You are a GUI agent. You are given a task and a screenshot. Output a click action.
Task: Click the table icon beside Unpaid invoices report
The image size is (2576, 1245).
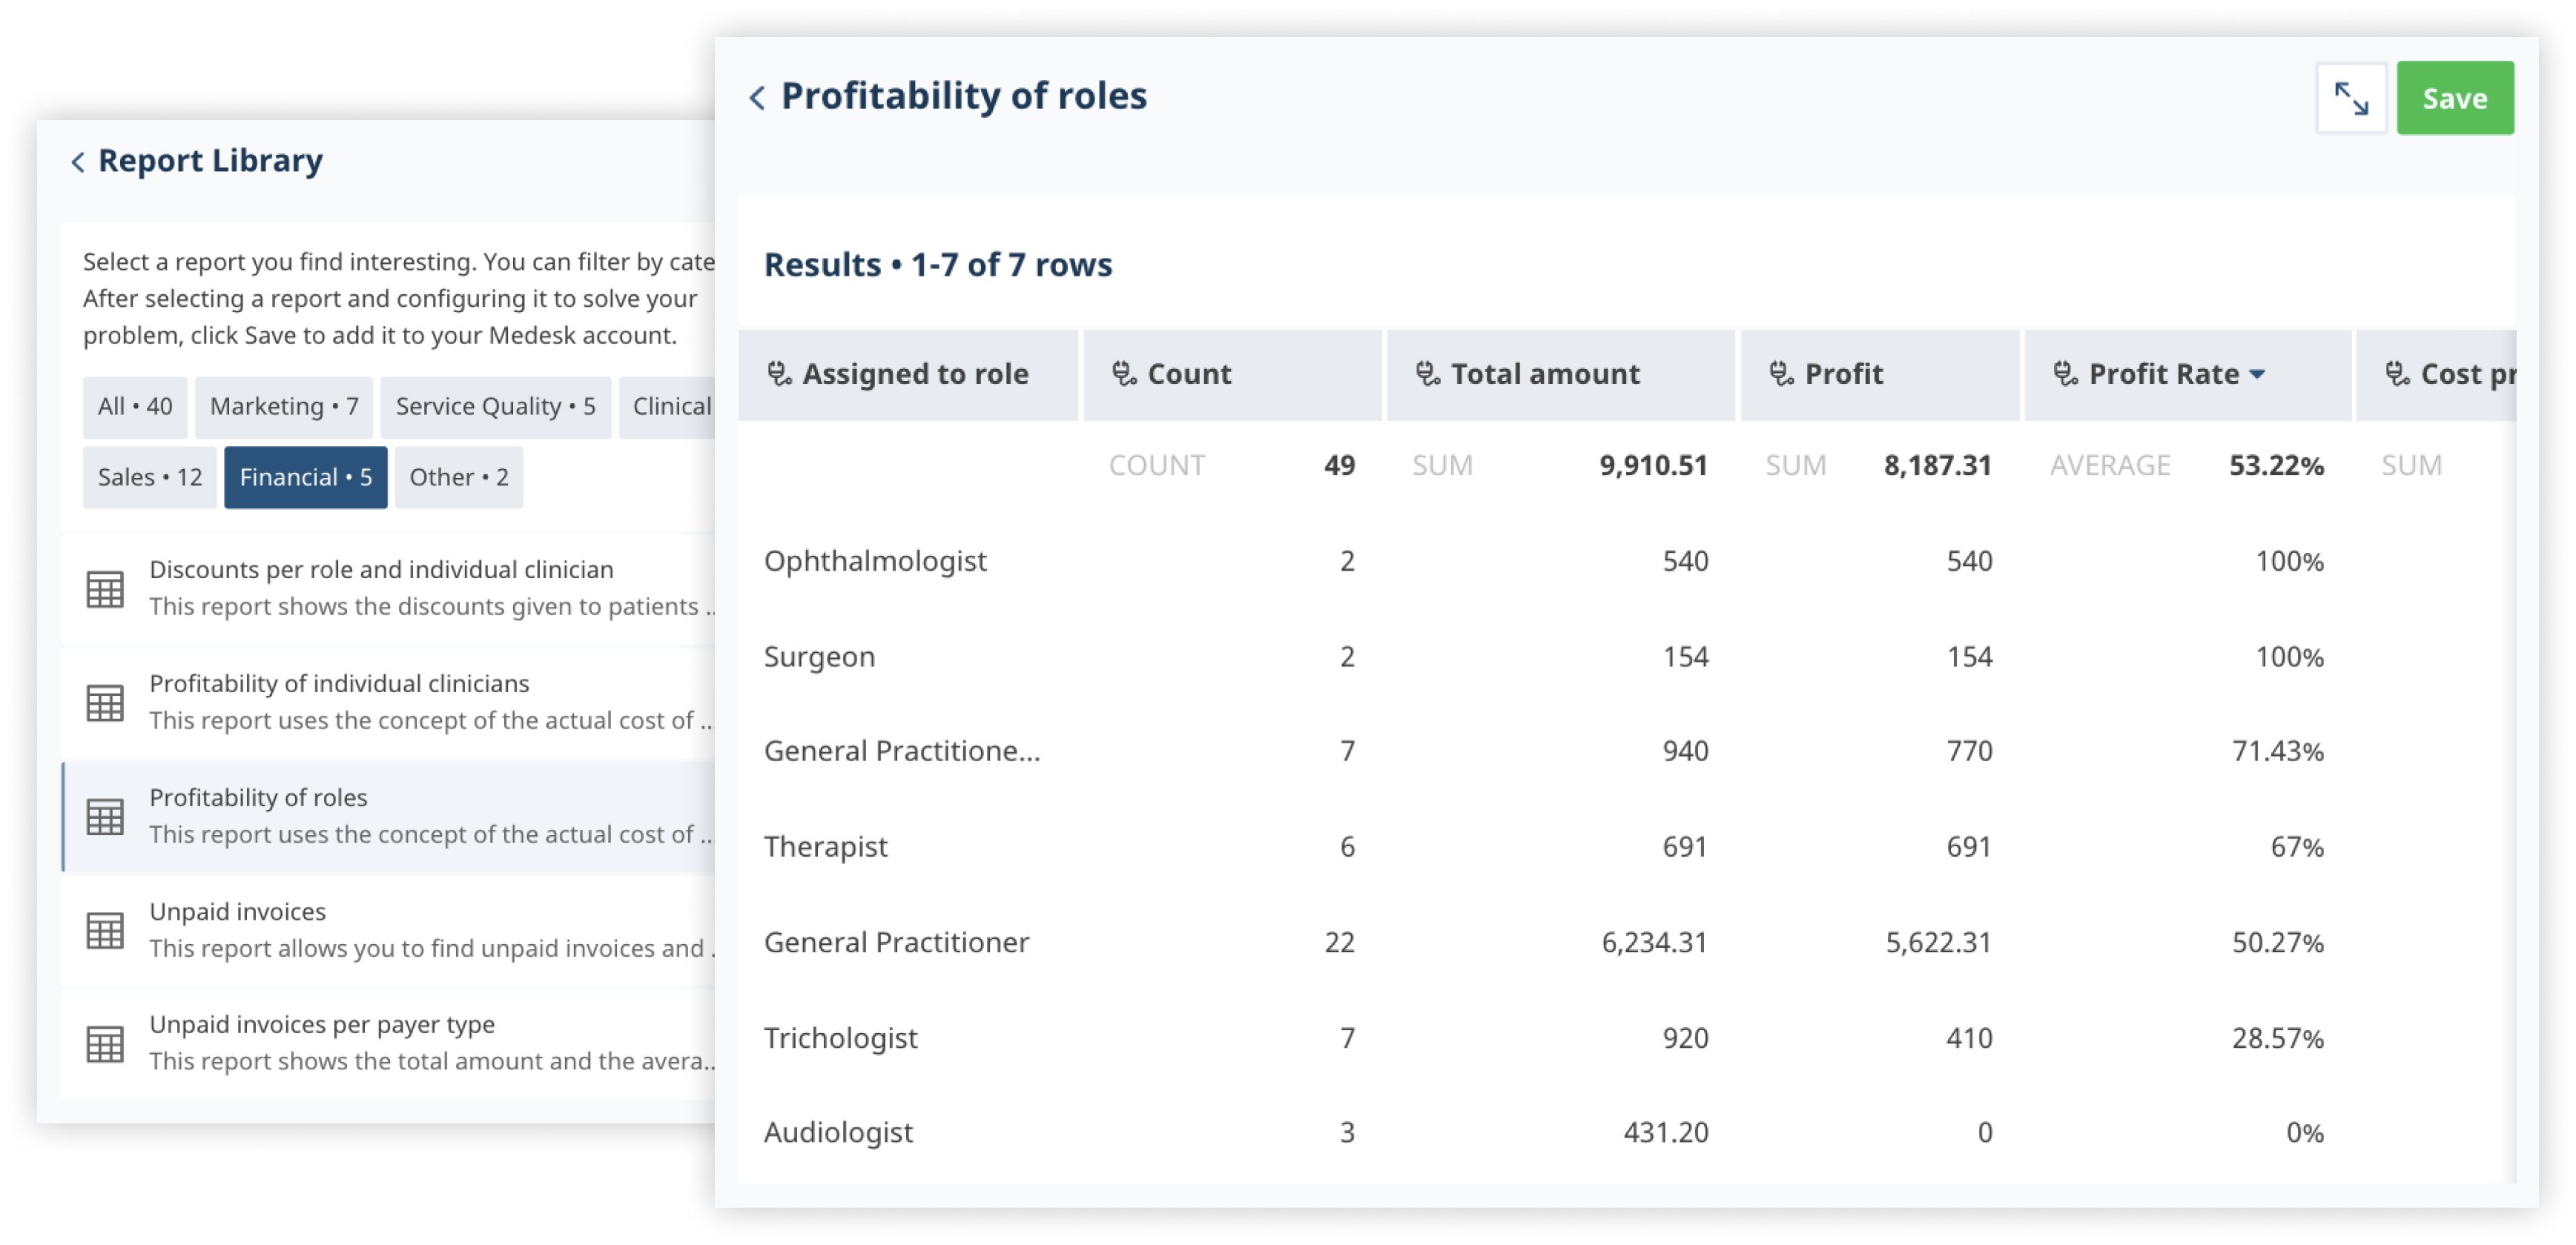click(105, 930)
